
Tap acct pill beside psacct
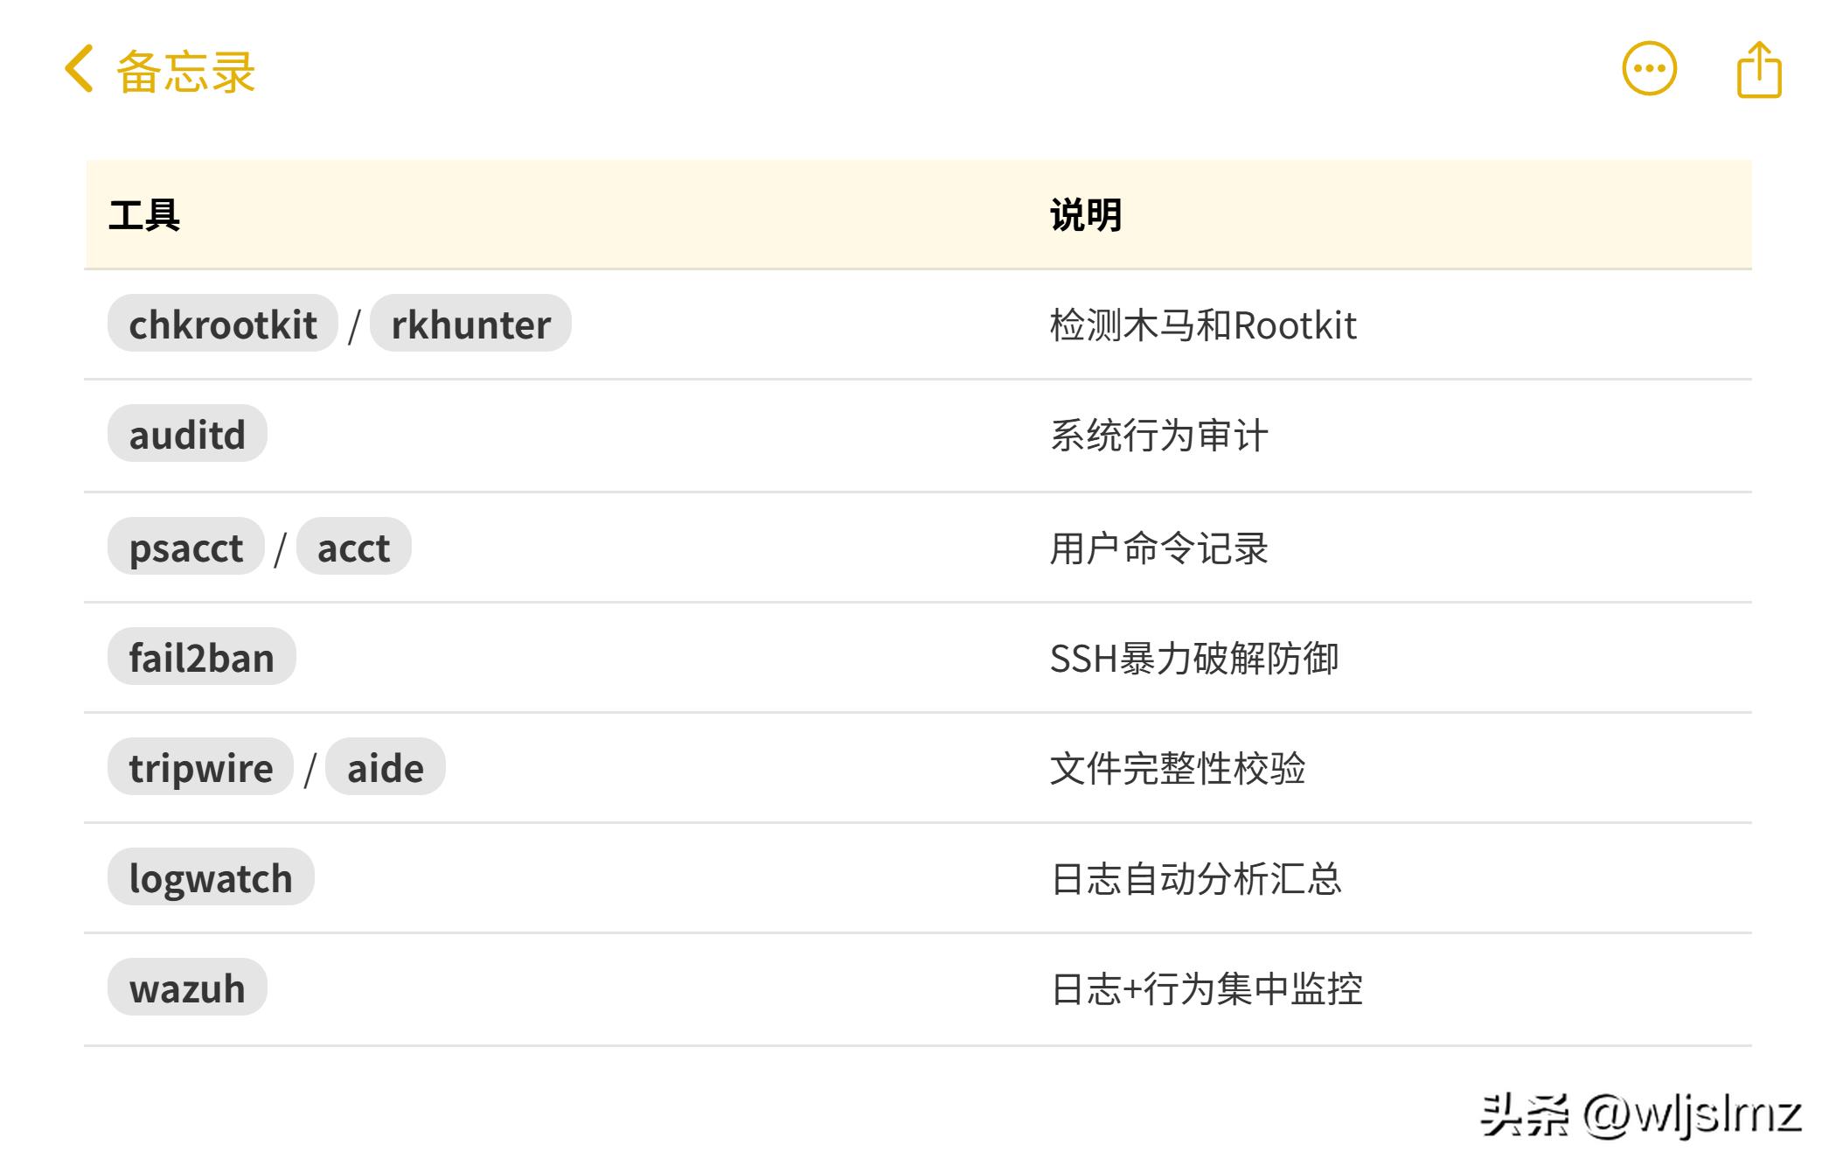point(352,546)
